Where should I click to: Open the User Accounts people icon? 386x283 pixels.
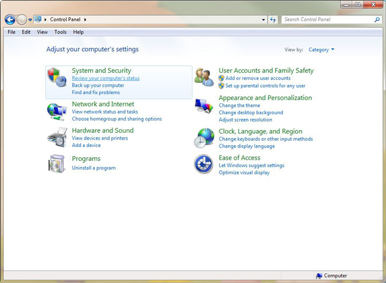point(204,77)
